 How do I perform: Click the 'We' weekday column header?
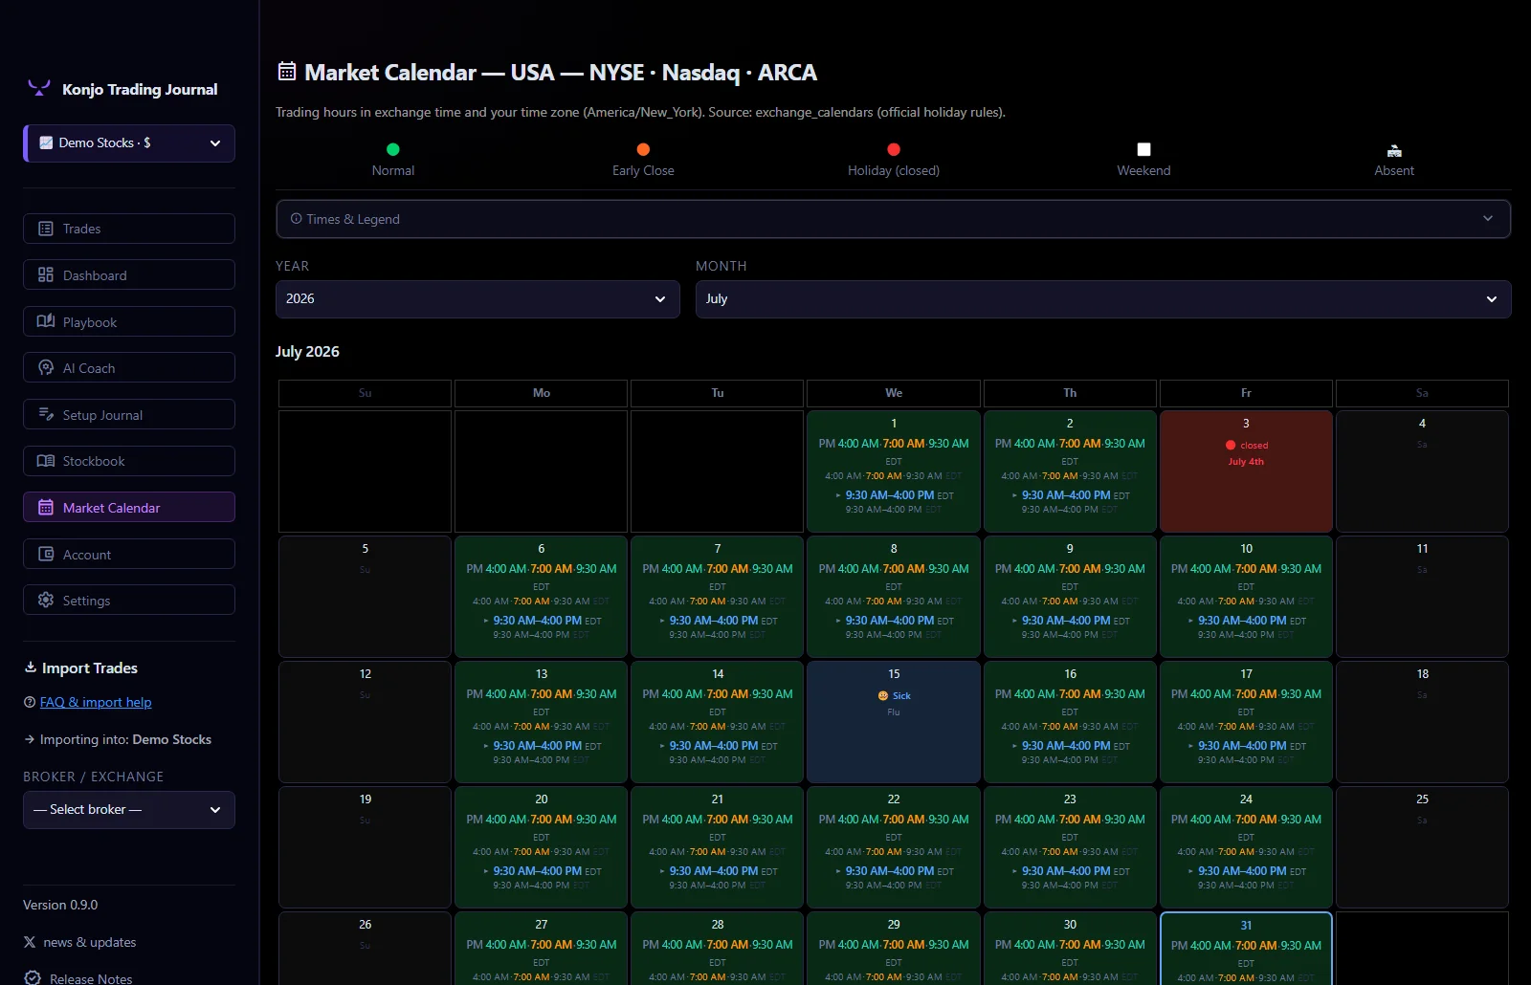(894, 393)
